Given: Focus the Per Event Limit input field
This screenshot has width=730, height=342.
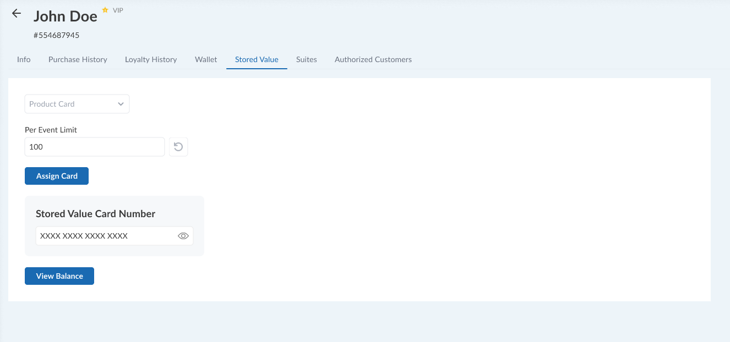Looking at the screenshot, I should (x=95, y=147).
